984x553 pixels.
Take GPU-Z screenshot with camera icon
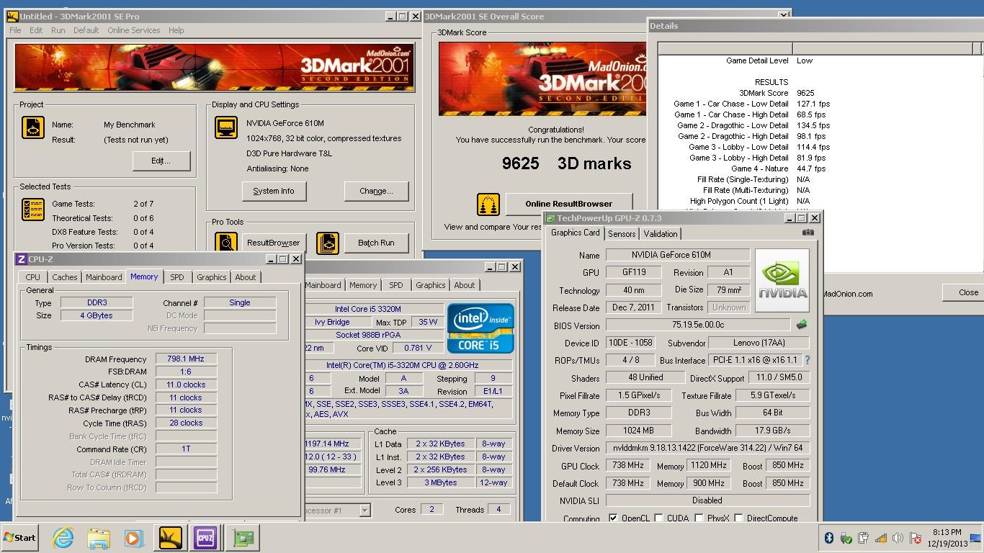tap(808, 233)
